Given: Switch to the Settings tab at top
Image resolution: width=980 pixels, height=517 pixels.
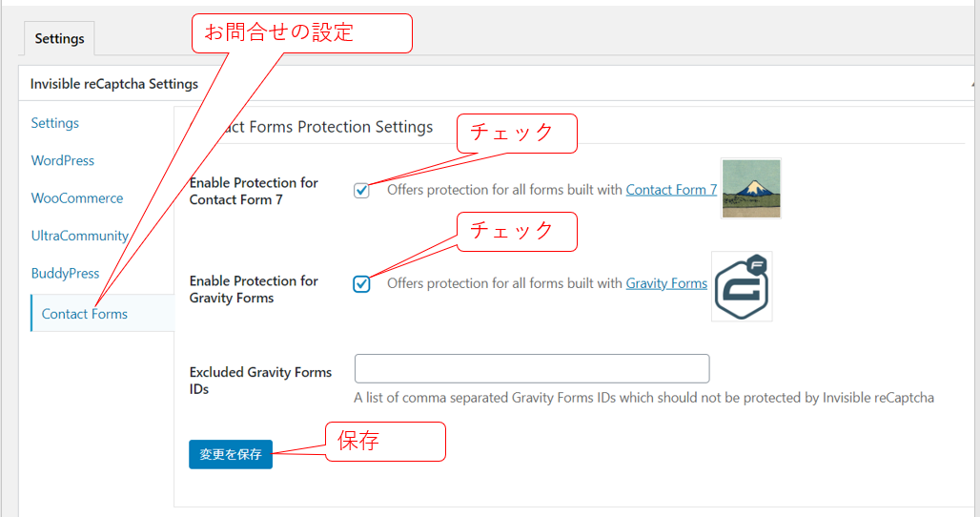Looking at the screenshot, I should point(59,39).
